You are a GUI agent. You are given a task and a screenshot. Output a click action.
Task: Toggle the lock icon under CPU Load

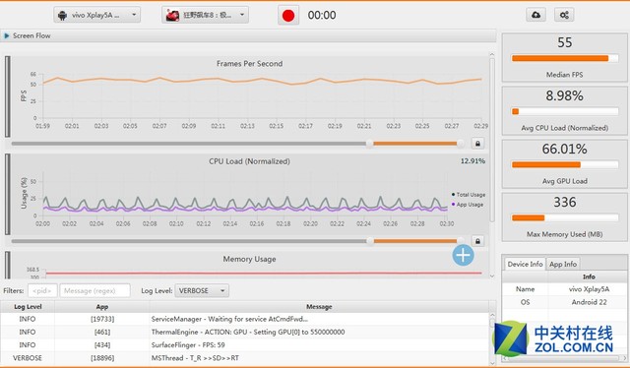coord(477,241)
